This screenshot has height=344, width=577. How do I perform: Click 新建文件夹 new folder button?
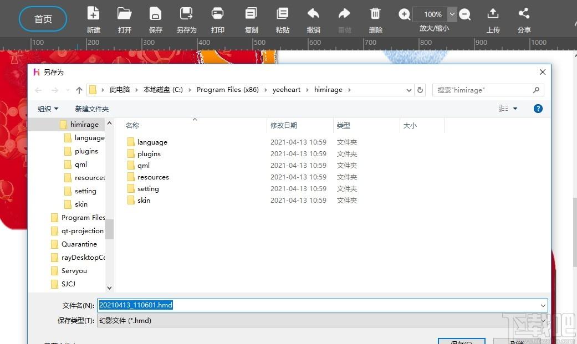pyautogui.click(x=92, y=109)
